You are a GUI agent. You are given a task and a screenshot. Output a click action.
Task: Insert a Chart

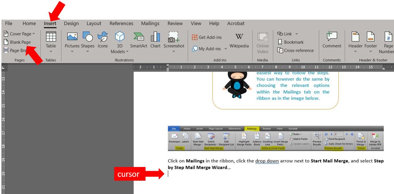pyautogui.click(x=155, y=40)
